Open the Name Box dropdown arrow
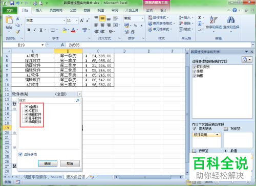The image size is (256, 186). point(42,45)
